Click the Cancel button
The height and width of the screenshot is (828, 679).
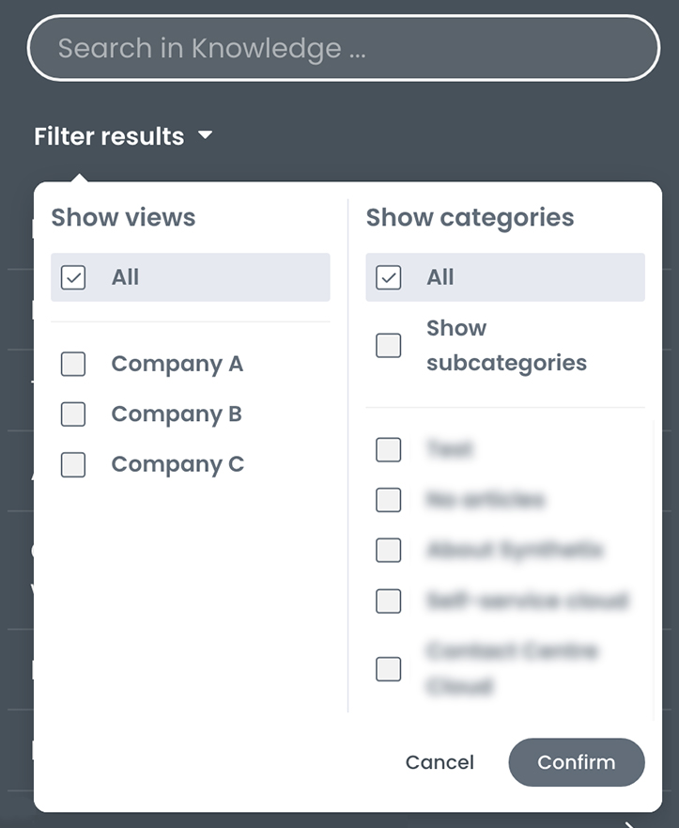pos(440,762)
